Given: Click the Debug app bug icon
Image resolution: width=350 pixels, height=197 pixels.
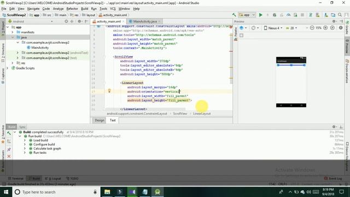Looking at the screenshot, I should (275, 15).
